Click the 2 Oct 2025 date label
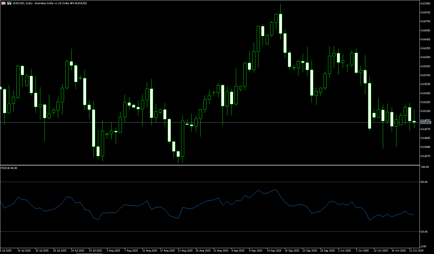Image resolution: width=434 pixels, height=254 pixels. coord(344,250)
